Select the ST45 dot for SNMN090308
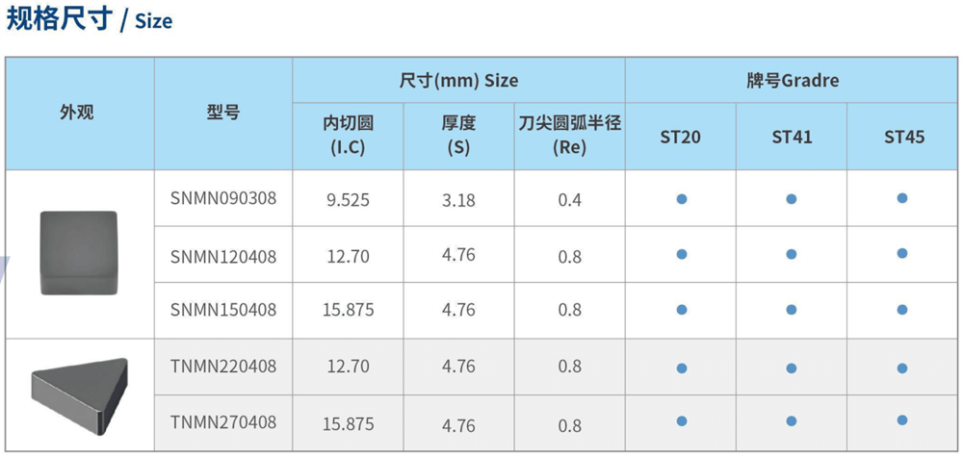 [901, 198]
